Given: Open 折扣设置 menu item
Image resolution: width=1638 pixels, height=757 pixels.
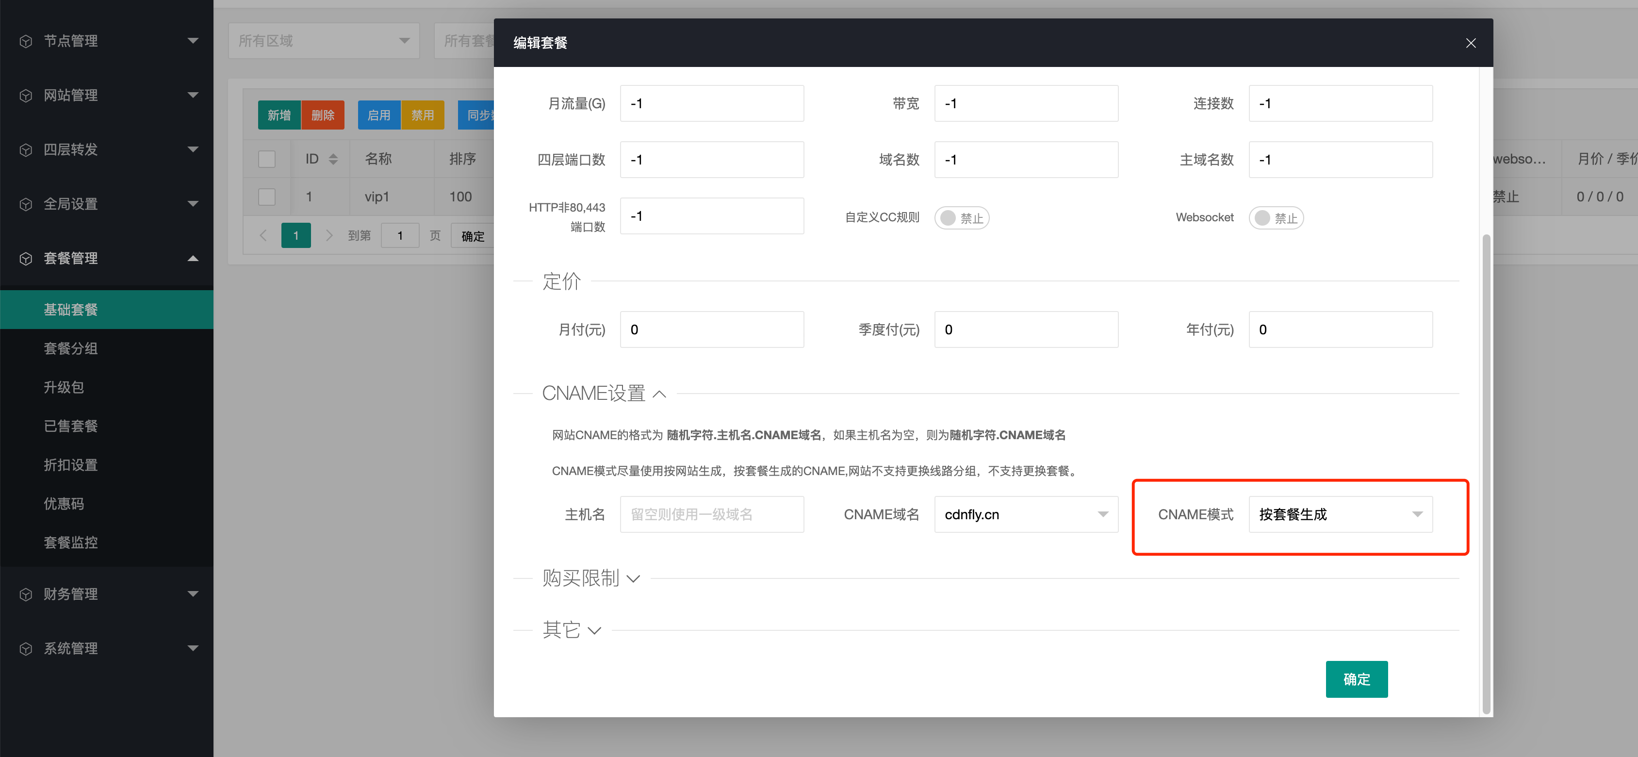Looking at the screenshot, I should [107, 464].
